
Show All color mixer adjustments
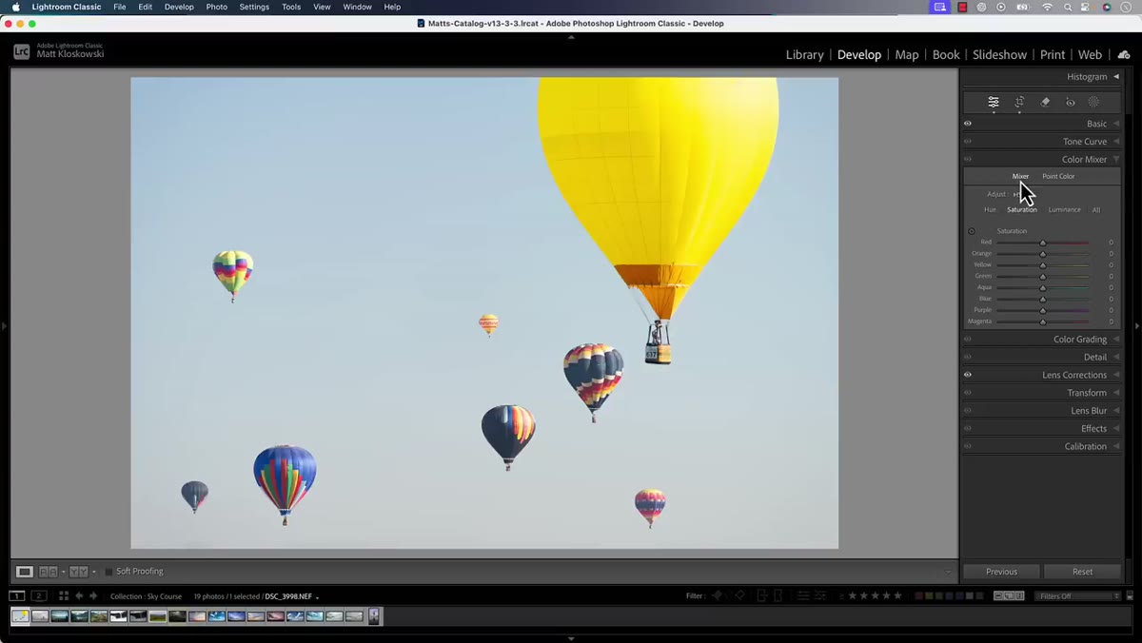(1096, 209)
